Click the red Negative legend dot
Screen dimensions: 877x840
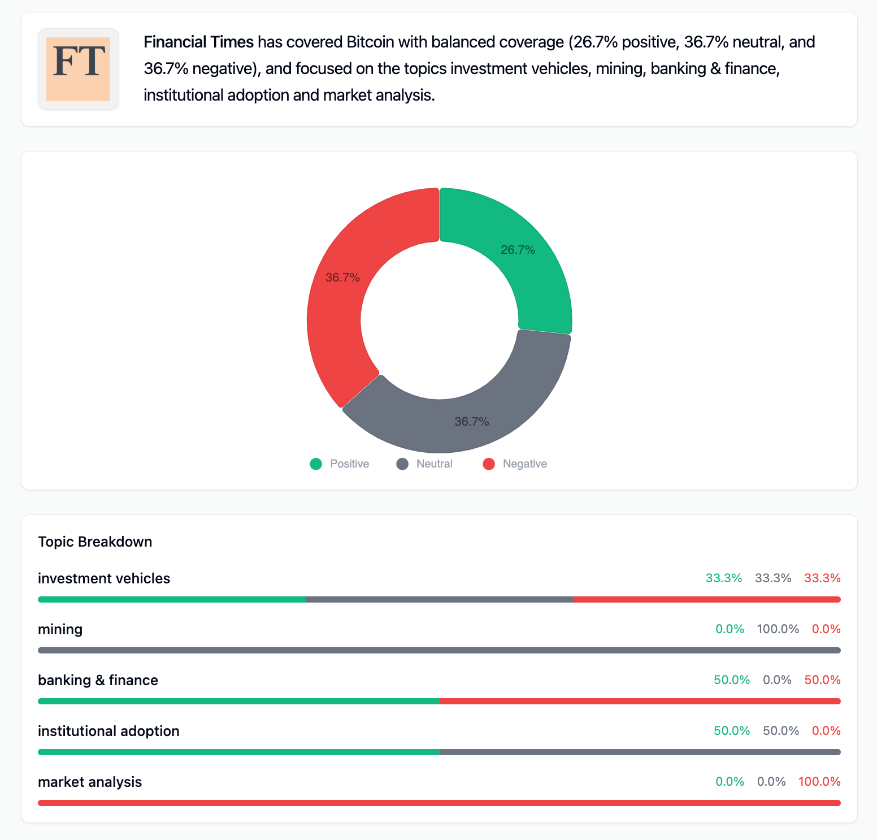coord(489,464)
